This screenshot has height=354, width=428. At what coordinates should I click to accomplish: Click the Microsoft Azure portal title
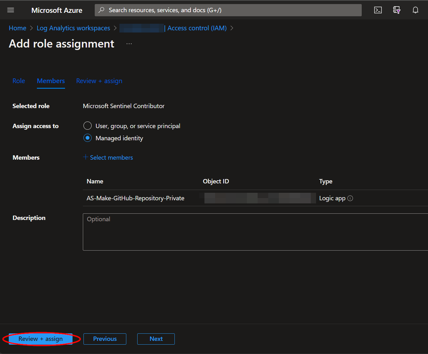pyautogui.click(x=57, y=10)
